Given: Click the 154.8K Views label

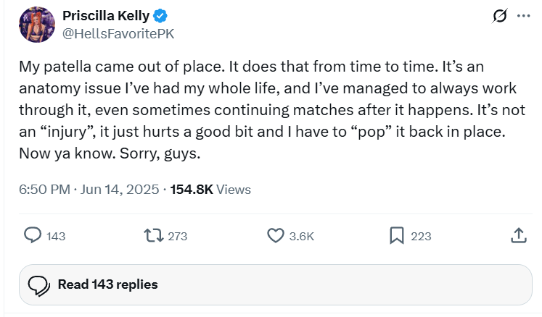Looking at the screenshot, I should pyautogui.click(x=210, y=190).
